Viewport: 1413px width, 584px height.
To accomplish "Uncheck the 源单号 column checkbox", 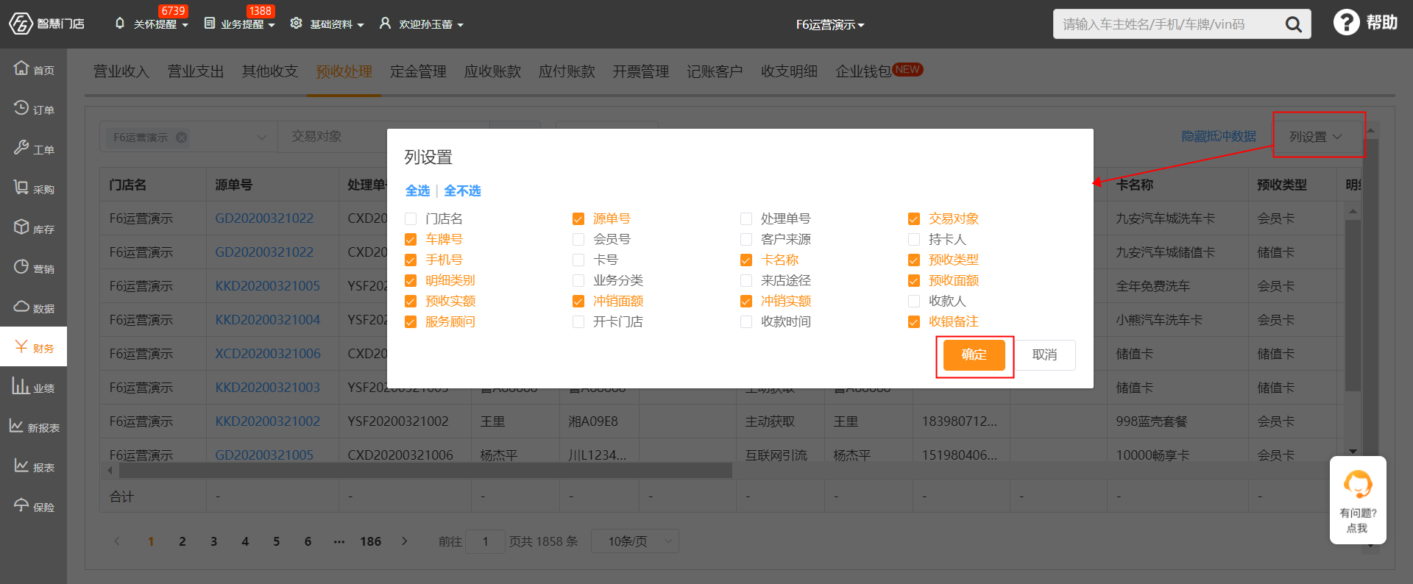I will pos(578,219).
